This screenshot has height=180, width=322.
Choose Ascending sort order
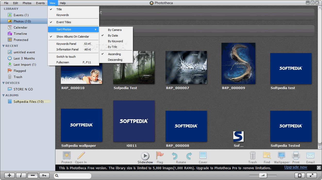tap(116, 54)
